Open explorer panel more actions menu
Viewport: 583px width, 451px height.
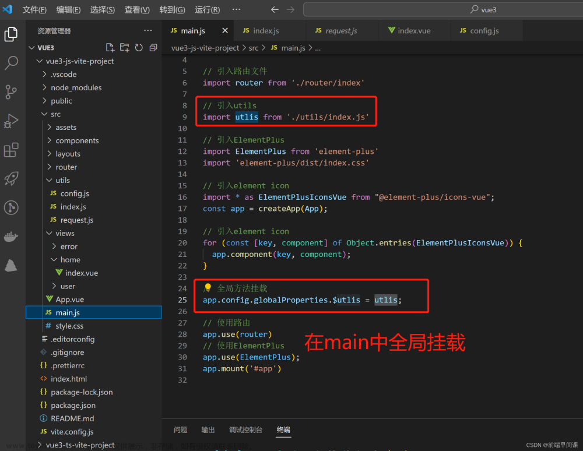point(148,30)
